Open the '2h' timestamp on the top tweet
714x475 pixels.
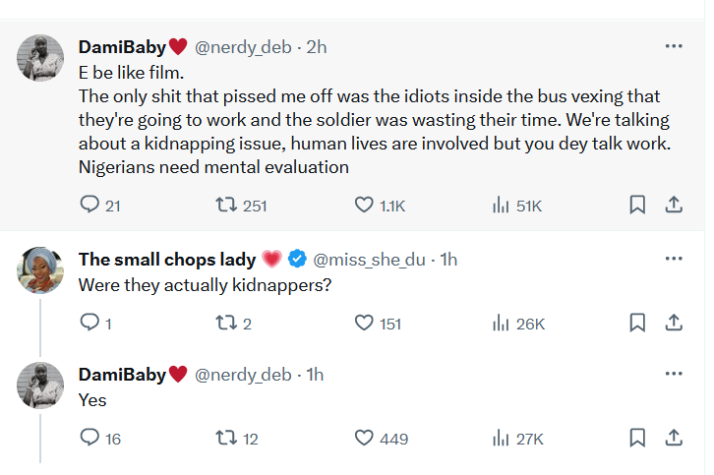(x=317, y=46)
